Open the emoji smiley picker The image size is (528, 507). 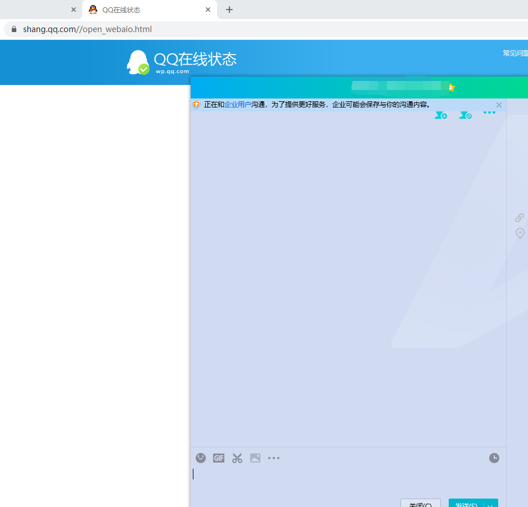point(201,458)
